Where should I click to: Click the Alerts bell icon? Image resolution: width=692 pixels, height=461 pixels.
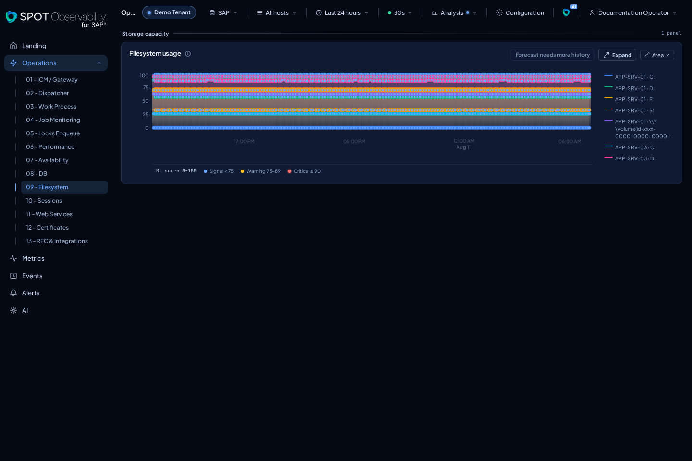tap(13, 293)
